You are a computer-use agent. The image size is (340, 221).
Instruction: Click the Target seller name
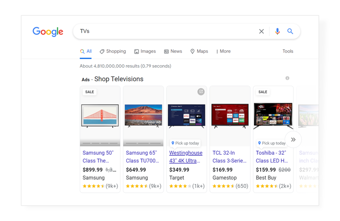pyautogui.click(x=176, y=178)
